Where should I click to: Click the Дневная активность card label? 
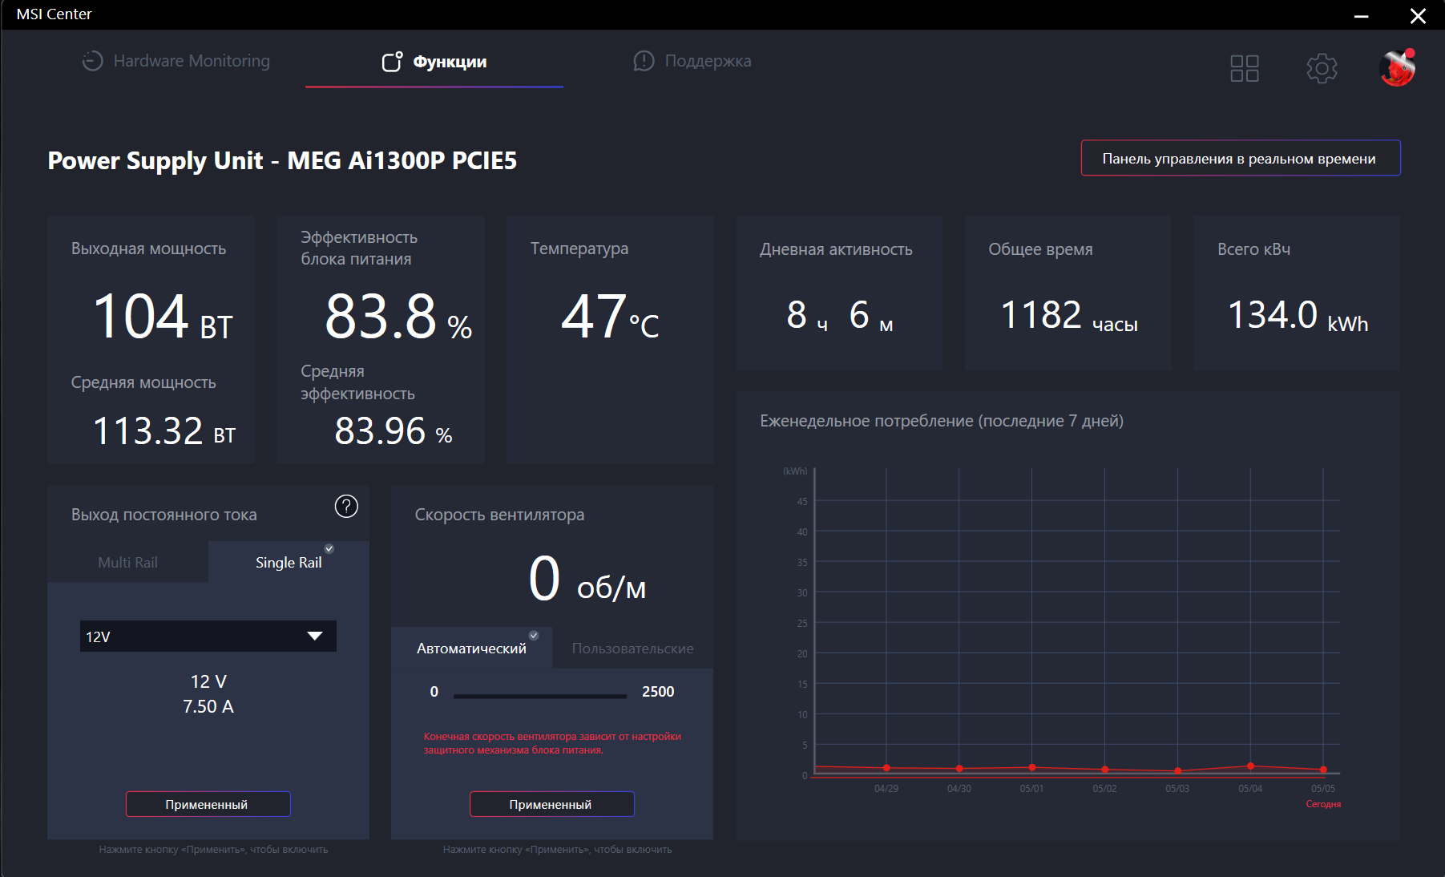(x=836, y=249)
